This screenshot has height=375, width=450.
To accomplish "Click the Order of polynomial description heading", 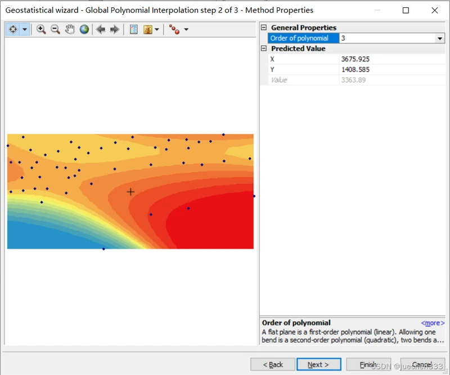I will click(296, 323).
